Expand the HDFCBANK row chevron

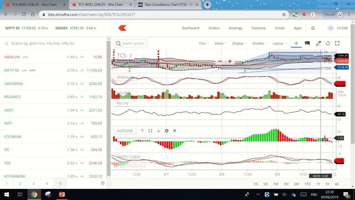(x=82, y=84)
